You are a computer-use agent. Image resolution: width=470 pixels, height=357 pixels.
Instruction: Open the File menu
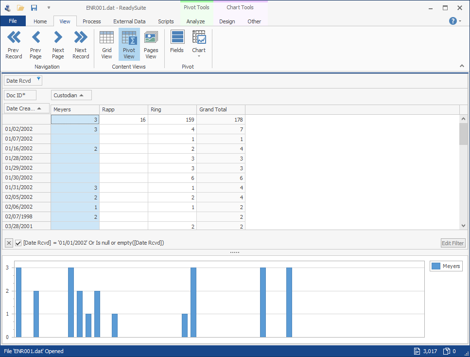[x=13, y=21]
